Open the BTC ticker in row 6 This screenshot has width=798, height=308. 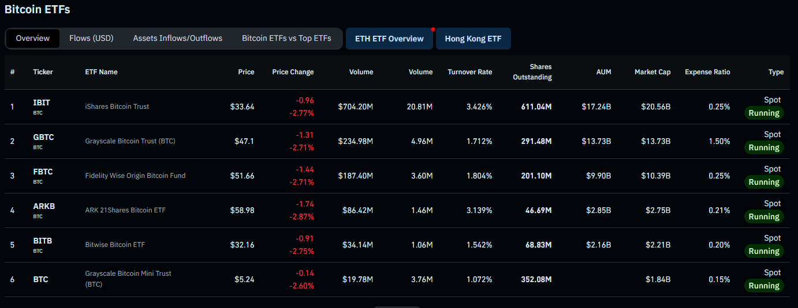point(40,279)
